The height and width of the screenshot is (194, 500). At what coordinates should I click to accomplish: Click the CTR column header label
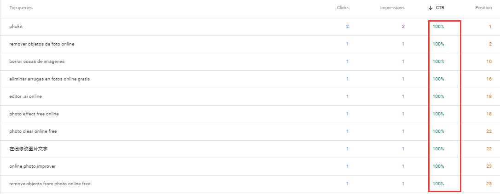click(x=441, y=8)
